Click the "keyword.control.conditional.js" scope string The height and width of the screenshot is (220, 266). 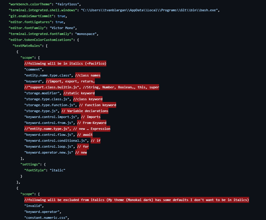56,141
